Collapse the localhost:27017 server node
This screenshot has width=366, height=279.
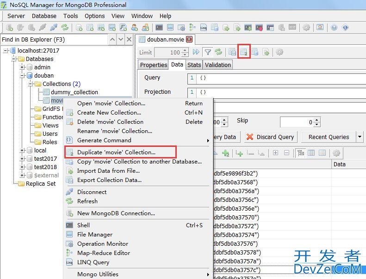click(x=6, y=50)
